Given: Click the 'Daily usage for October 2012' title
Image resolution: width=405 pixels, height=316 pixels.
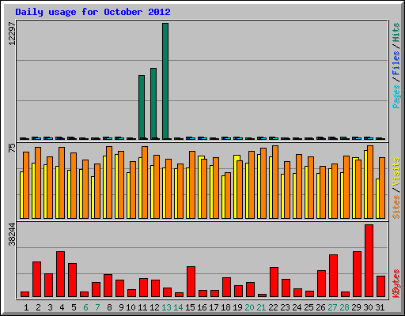Looking at the screenshot, I should point(93,12).
